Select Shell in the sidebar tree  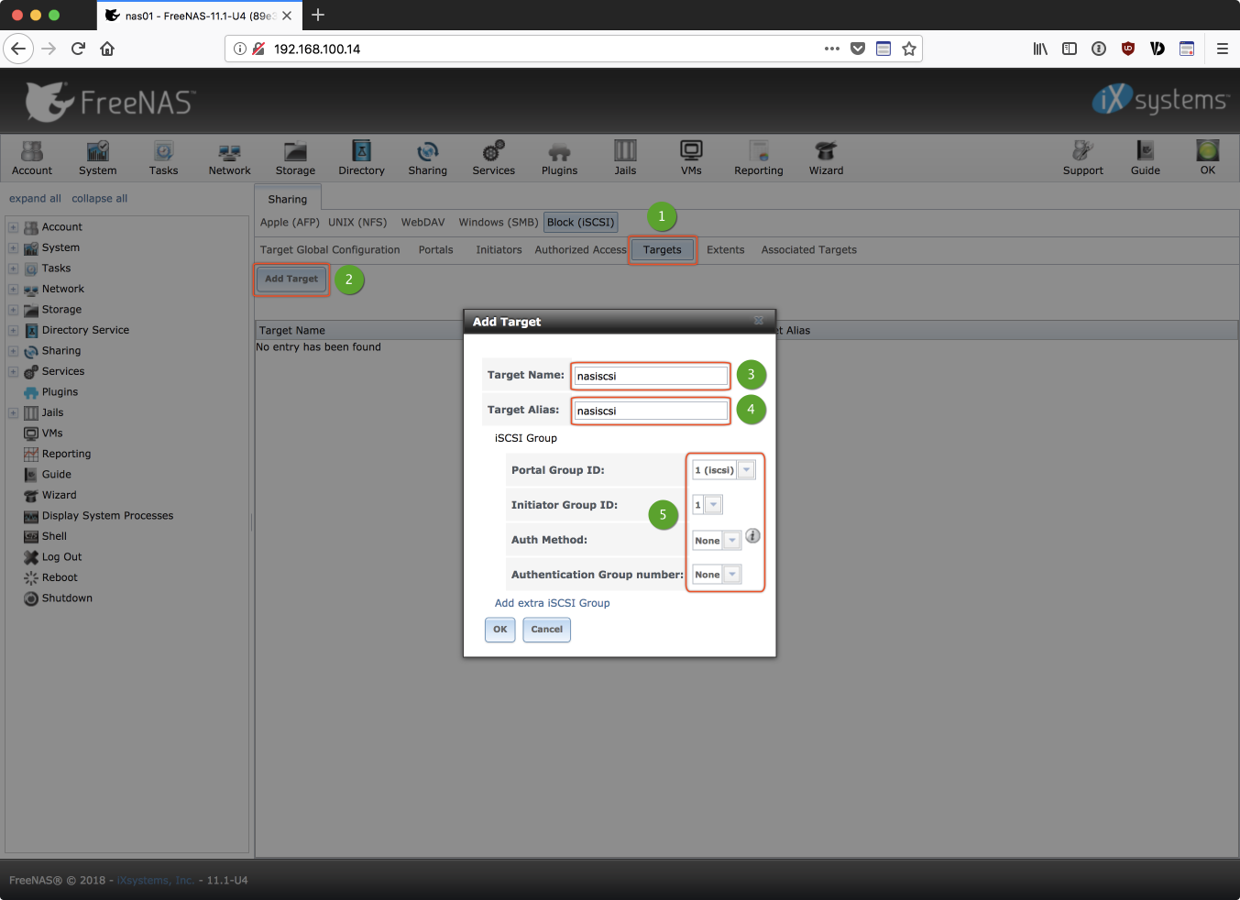click(x=54, y=536)
